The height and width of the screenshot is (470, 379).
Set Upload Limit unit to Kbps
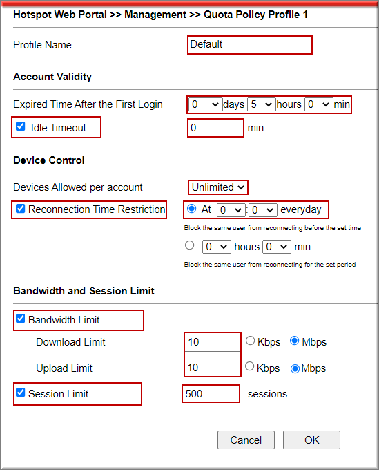(x=249, y=366)
